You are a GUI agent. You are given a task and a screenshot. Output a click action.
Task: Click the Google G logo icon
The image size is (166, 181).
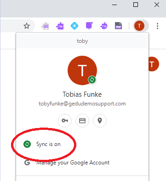tap(27, 163)
